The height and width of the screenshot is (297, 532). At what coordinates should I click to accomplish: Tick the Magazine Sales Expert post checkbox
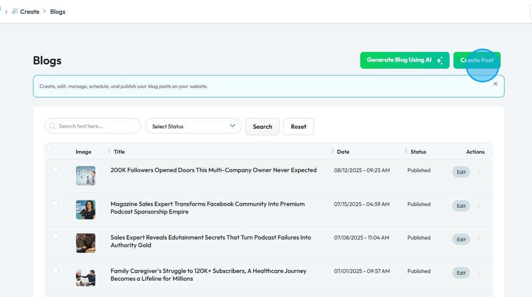56,203
